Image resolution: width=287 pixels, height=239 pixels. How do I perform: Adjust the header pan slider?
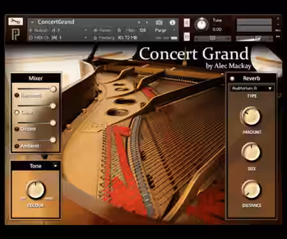click(x=212, y=38)
